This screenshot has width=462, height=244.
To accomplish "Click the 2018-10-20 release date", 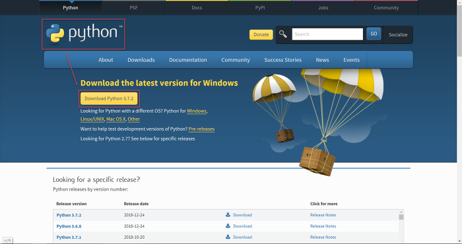I will (134, 237).
